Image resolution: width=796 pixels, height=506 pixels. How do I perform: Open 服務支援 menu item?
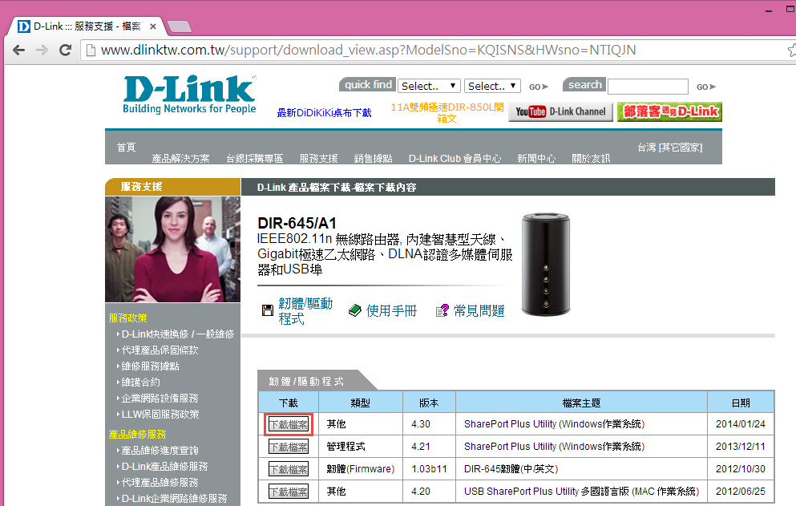coord(318,159)
